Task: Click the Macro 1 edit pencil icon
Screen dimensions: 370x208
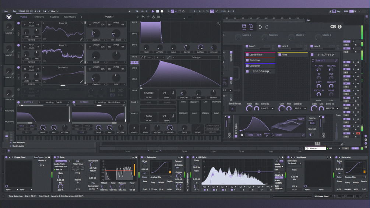Action: [x=13, y=29]
